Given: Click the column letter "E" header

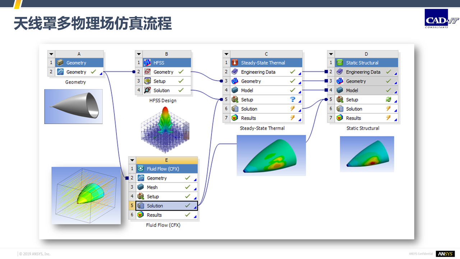Looking at the screenshot, I should click(x=166, y=160).
